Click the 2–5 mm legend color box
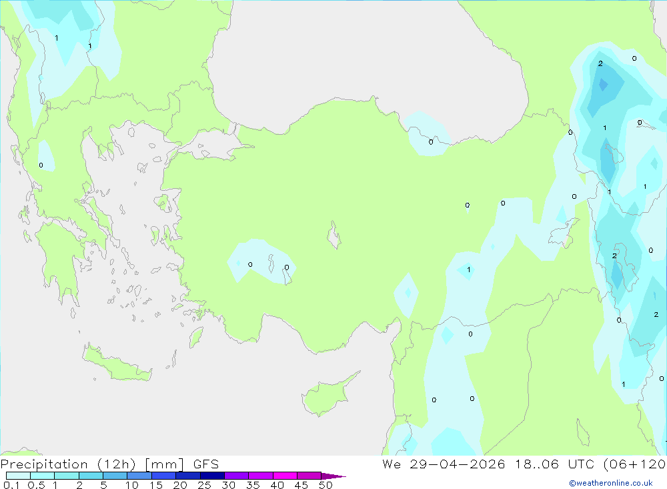Image resolution: width=667 pixels, height=489 pixels. click(x=91, y=476)
